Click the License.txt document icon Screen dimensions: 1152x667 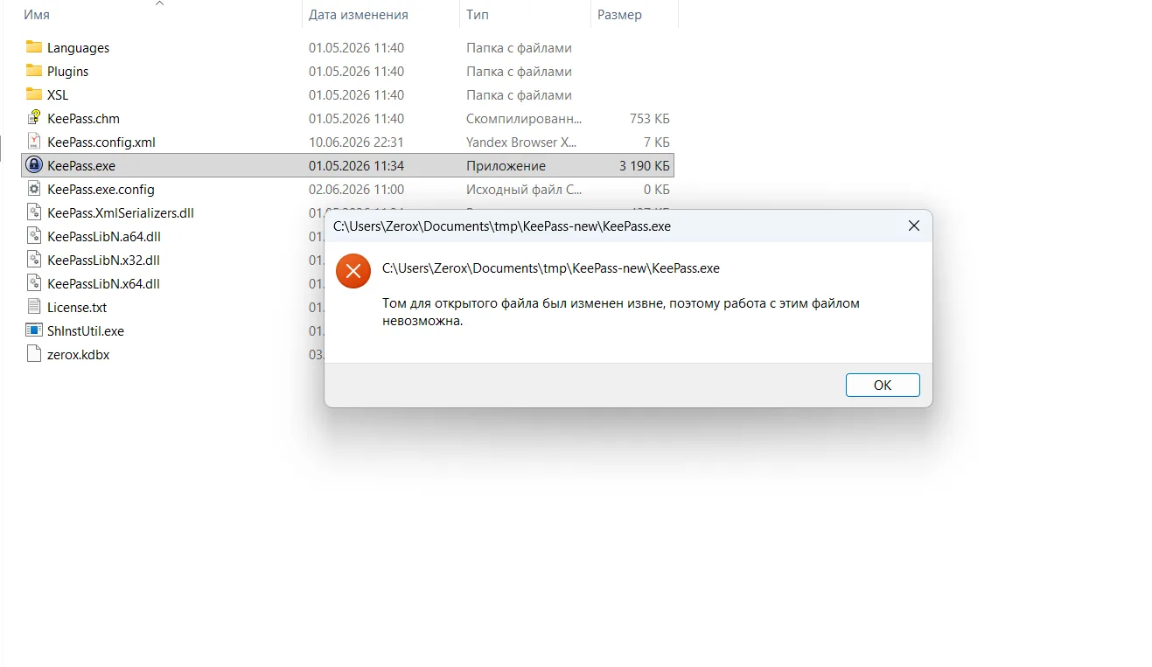pos(34,307)
